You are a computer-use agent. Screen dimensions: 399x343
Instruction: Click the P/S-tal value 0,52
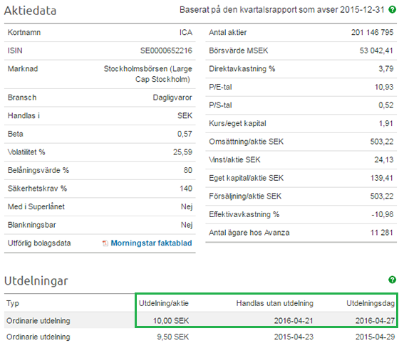point(385,105)
